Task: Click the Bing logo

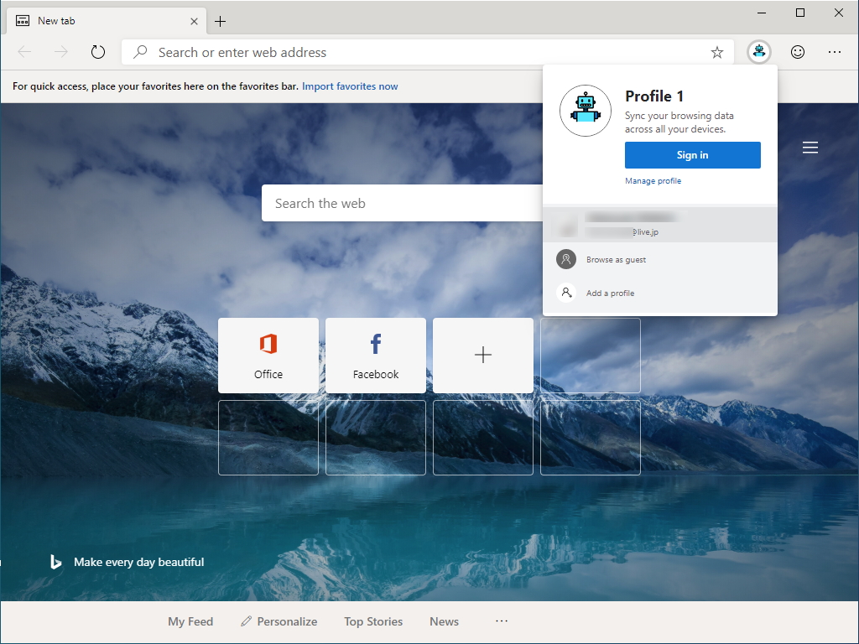Action: point(55,562)
